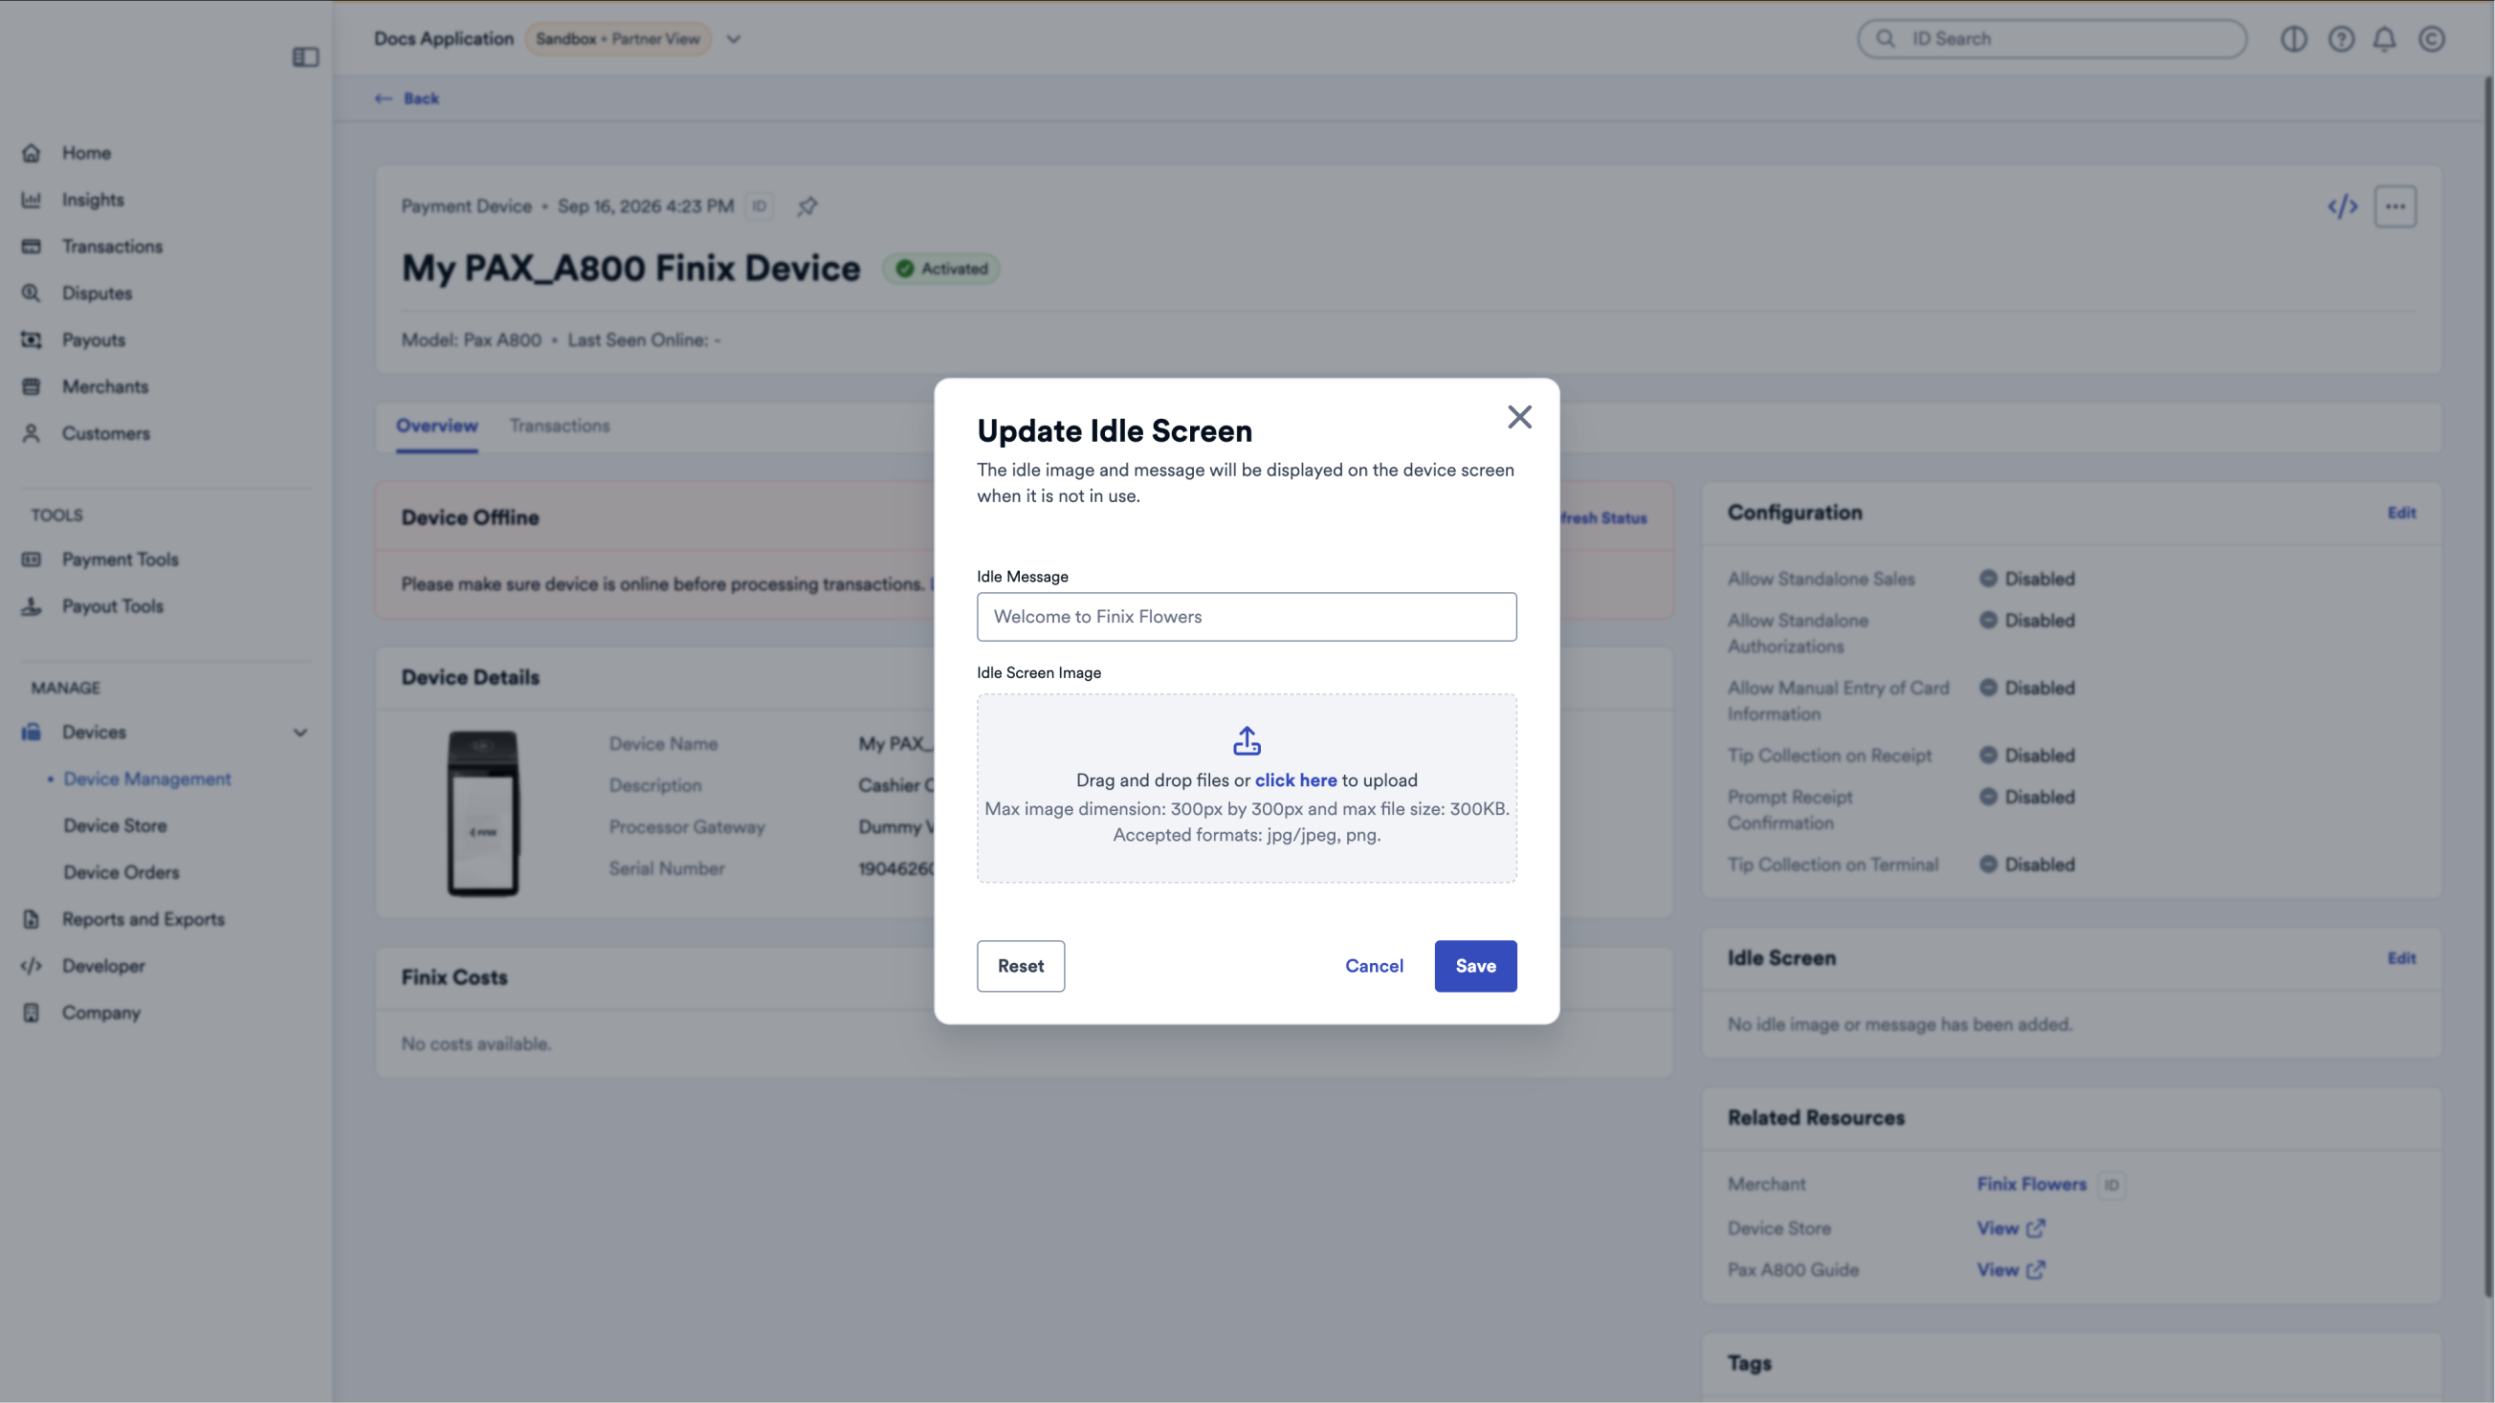The height and width of the screenshot is (1403, 2495).
Task: Click the ID Search field
Action: tap(2051, 38)
